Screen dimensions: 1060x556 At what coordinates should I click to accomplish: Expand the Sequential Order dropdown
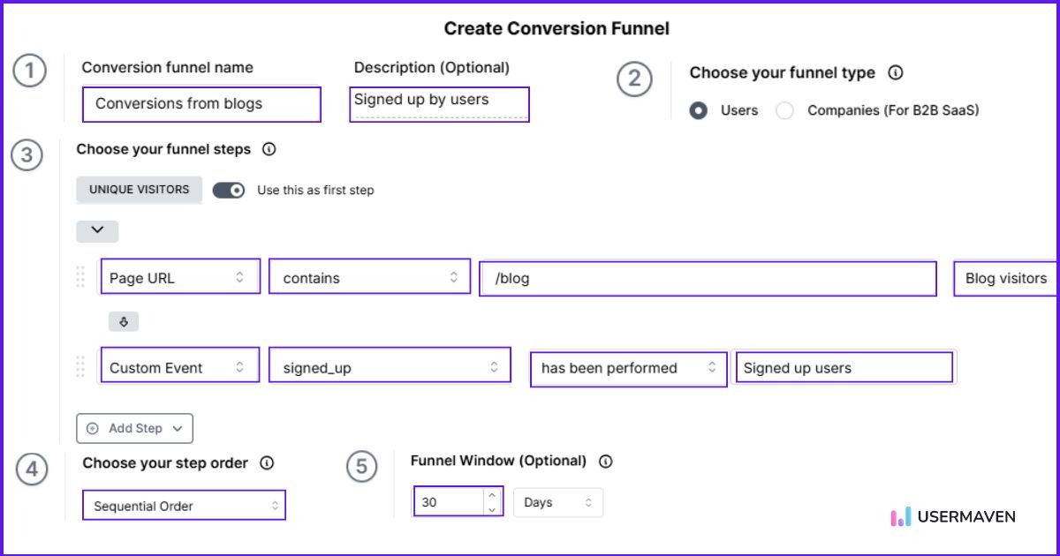(184, 506)
